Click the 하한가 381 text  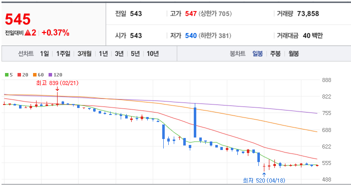click(215, 35)
